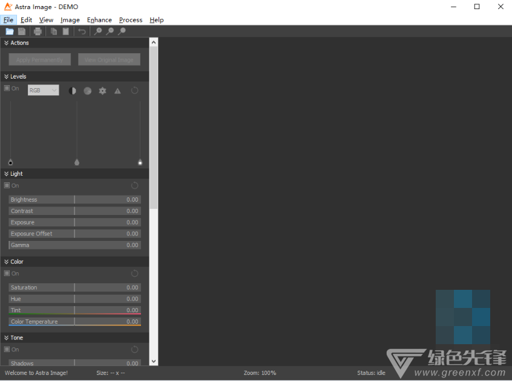Enable the Tone On checkbox
The height and width of the screenshot is (381, 512).
pos(7,350)
